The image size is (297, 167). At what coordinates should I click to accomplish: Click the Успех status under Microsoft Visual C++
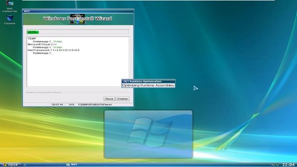58,47
